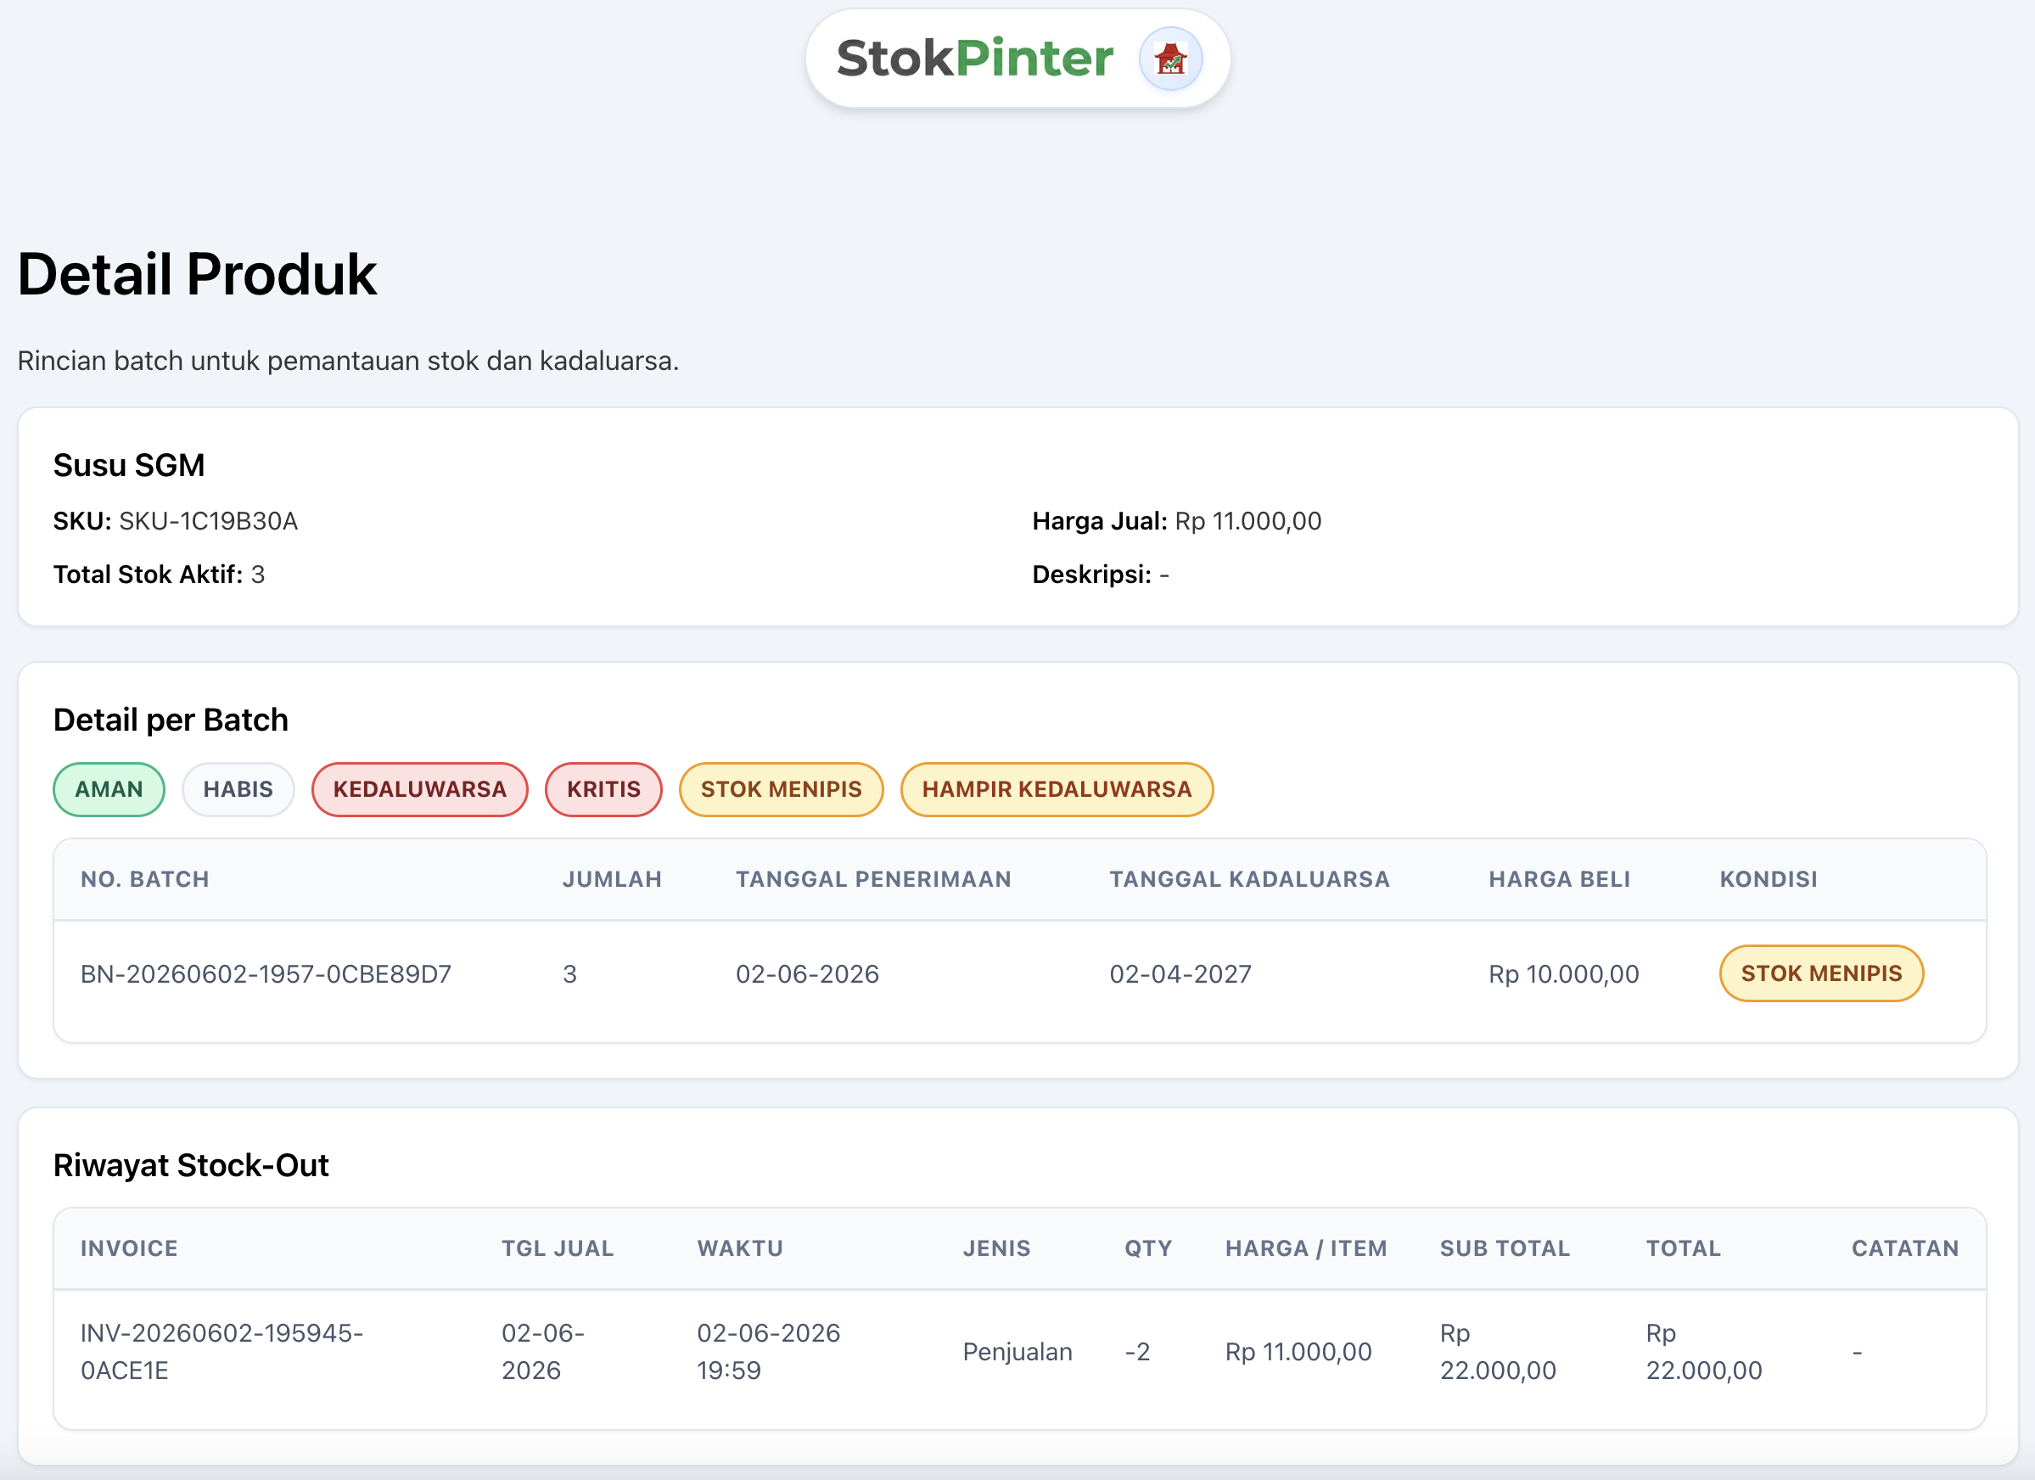Click the TGL JUAL column header
This screenshot has width=2035, height=1480.
(x=558, y=1247)
